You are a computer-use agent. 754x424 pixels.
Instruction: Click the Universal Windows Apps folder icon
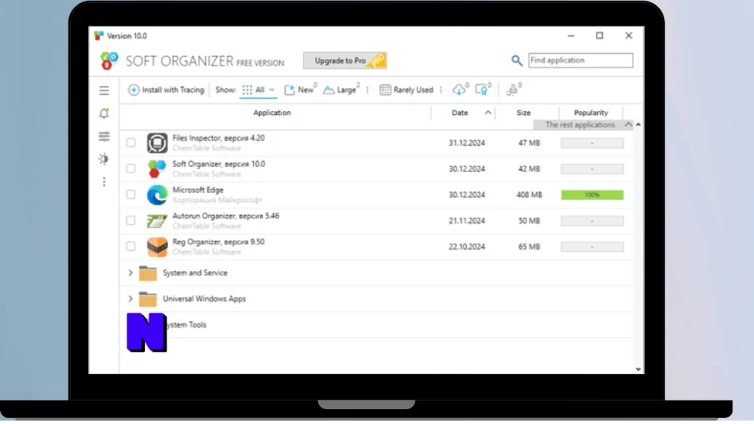pyautogui.click(x=147, y=299)
